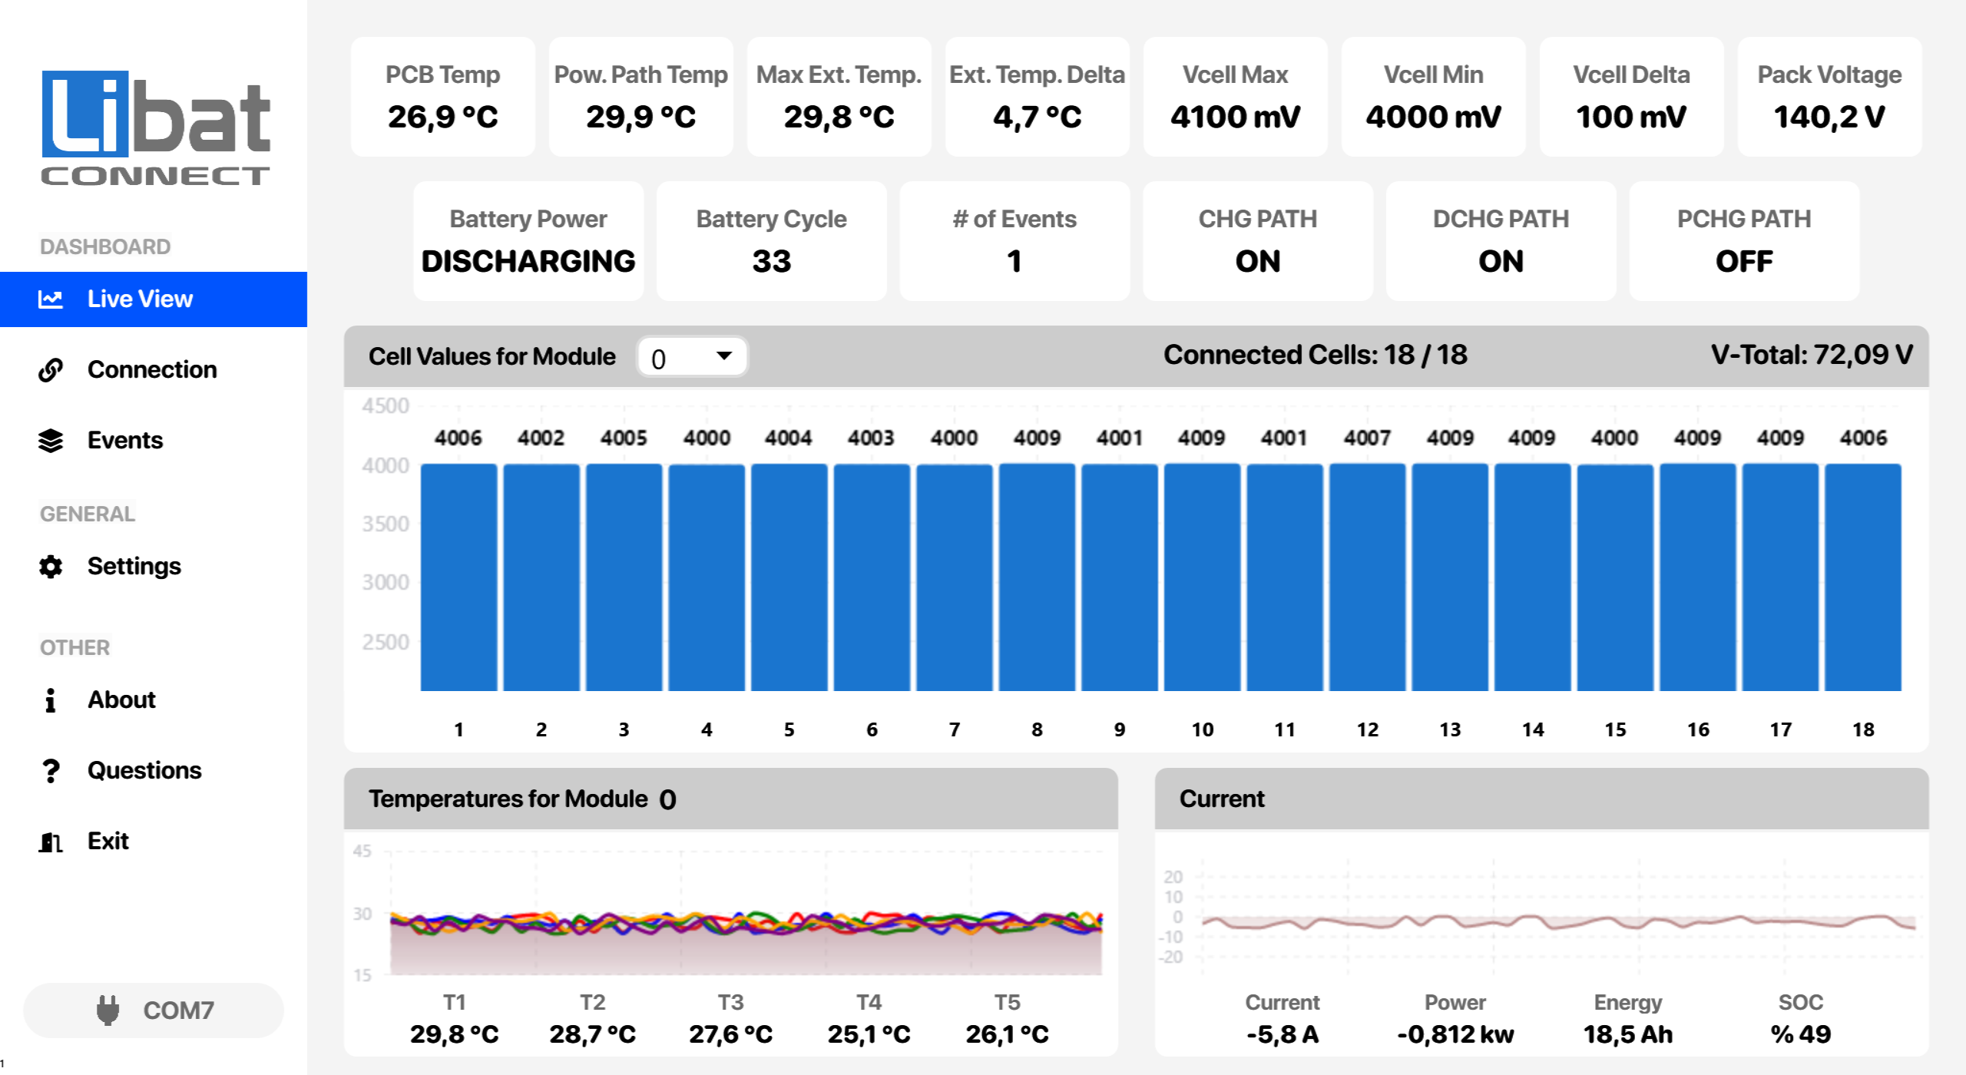This screenshot has width=1966, height=1075.
Task: Click the Energy 18,5 Ah value
Action: tap(1628, 1035)
